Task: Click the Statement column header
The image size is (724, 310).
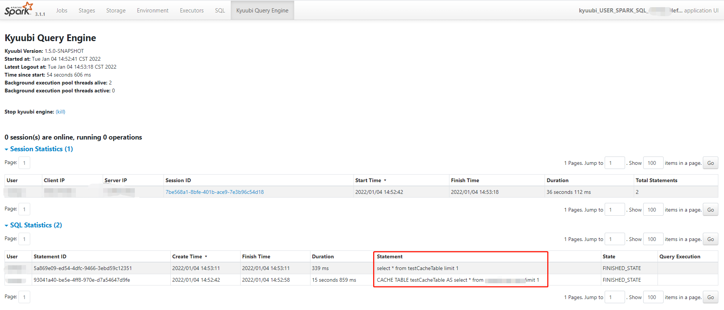Action: [390, 256]
